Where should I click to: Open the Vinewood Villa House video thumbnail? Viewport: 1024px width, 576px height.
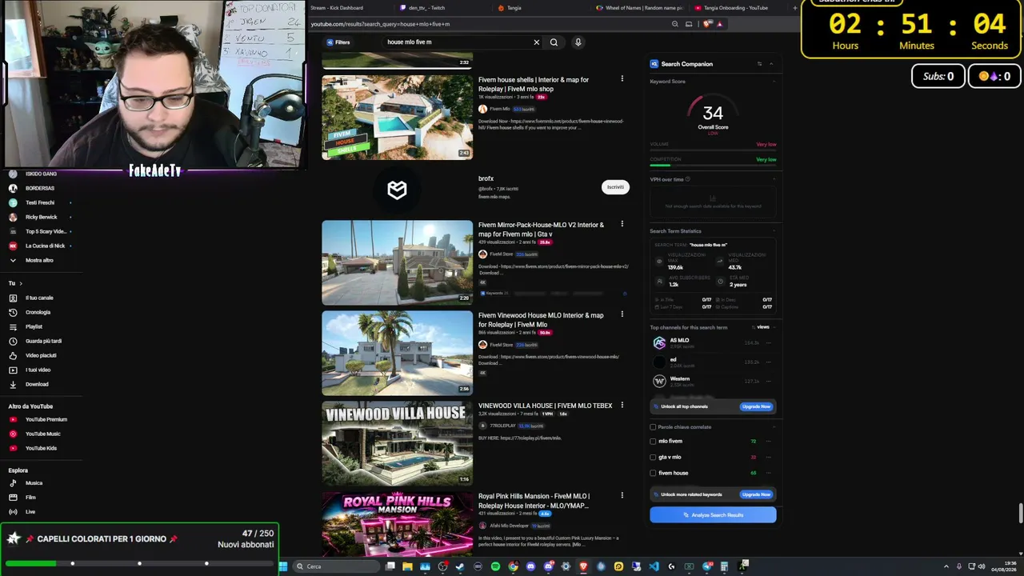coord(397,443)
